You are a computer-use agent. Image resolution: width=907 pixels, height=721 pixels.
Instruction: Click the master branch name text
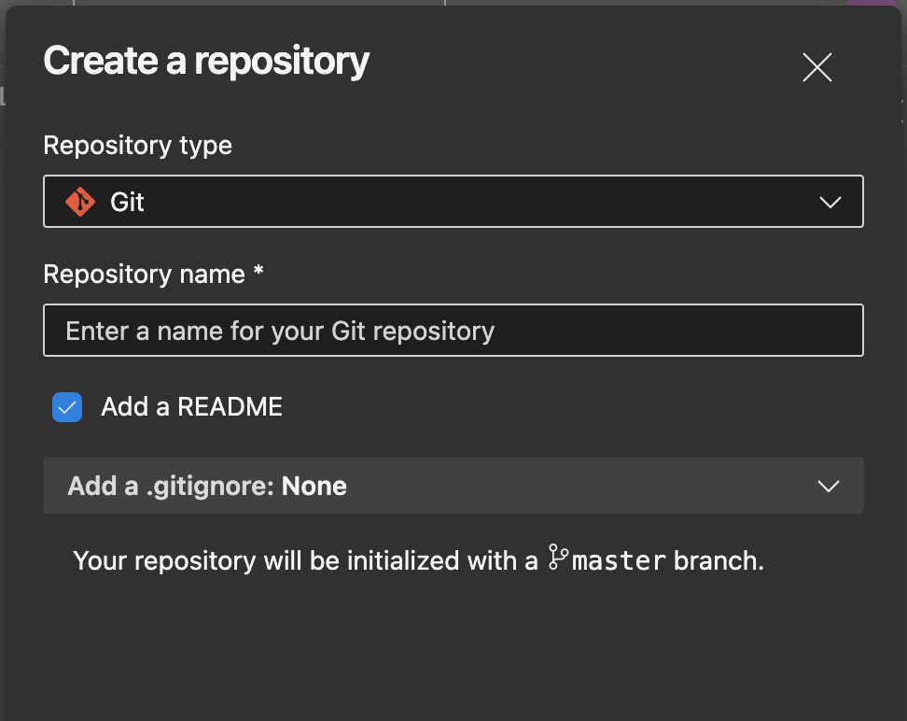(619, 560)
